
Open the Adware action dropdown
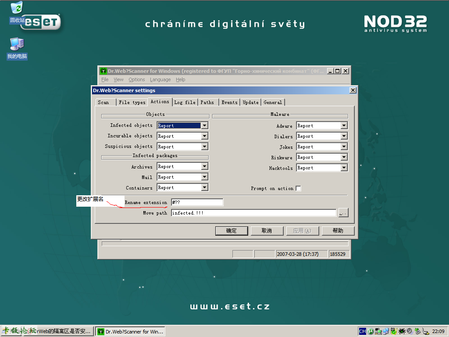click(344, 125)
